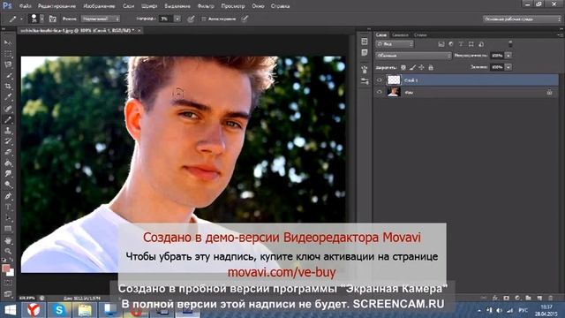Select the Rectangular Marquee tool
Viewport: 565px width, 318px height.
click(8, 54)
